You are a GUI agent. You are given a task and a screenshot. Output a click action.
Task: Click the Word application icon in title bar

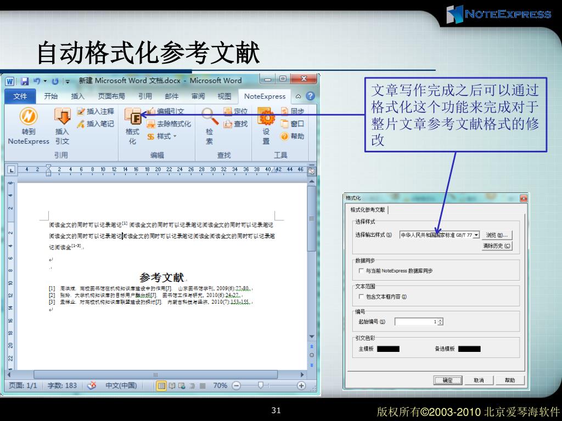(10, 81)
